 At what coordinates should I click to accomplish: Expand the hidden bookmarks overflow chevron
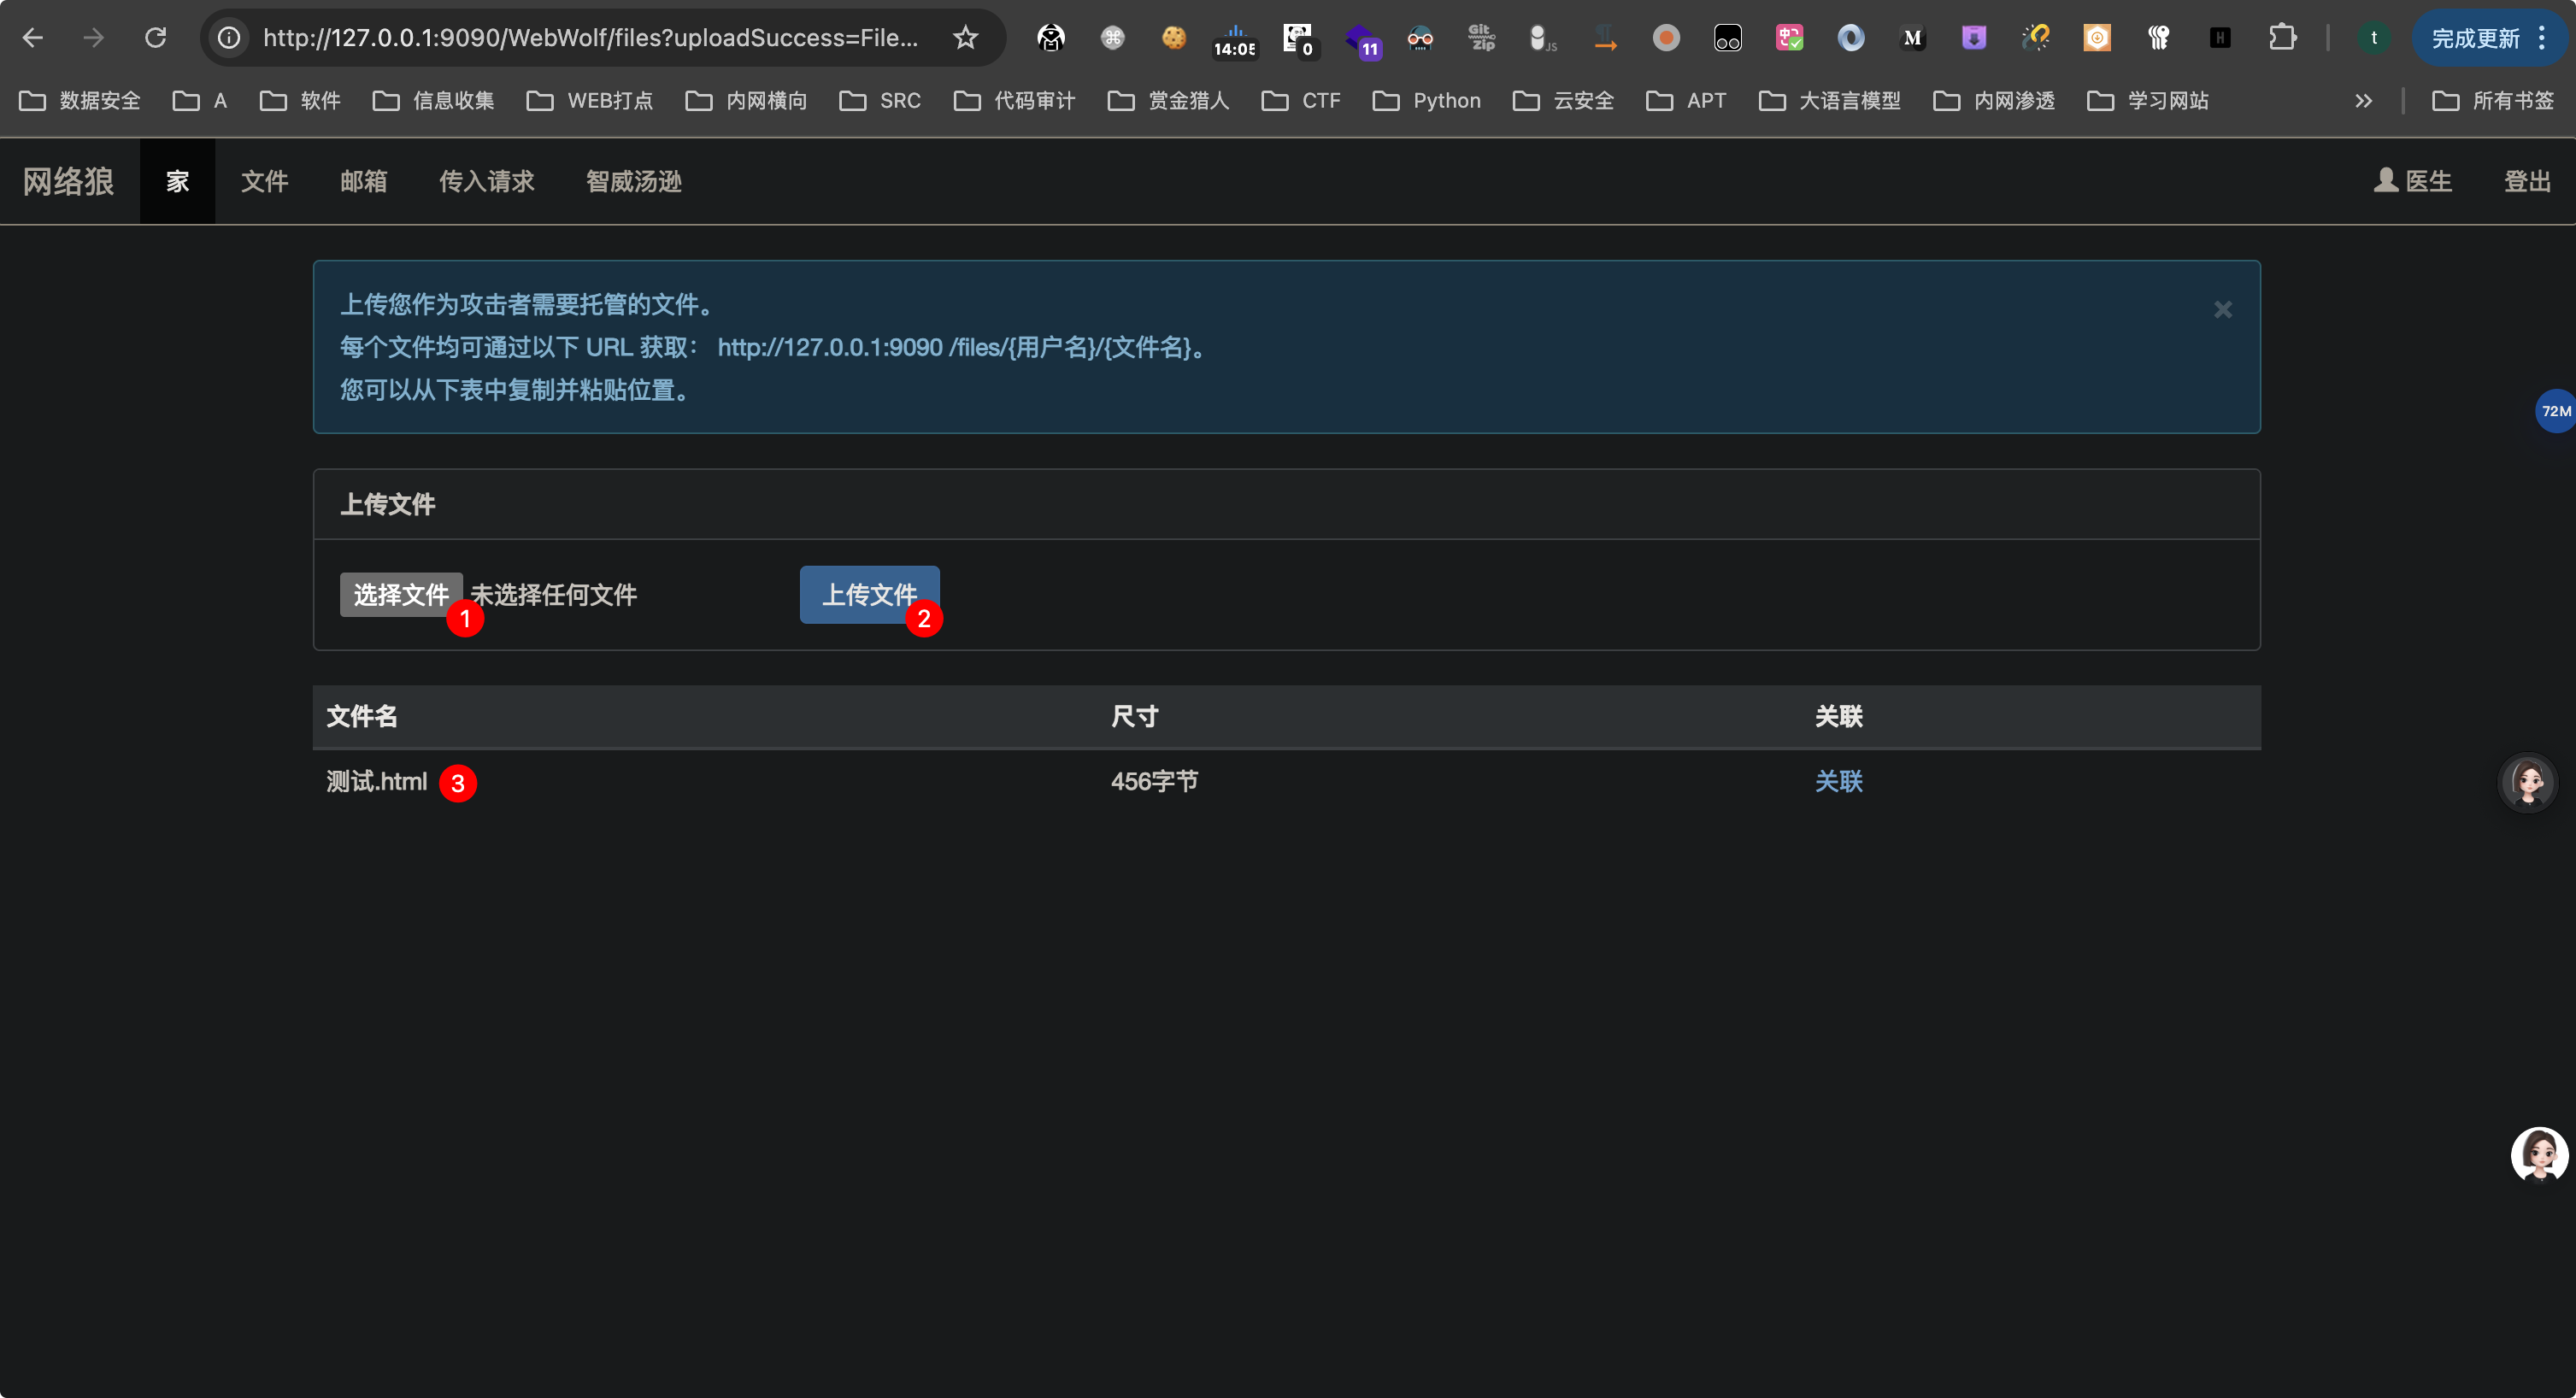pos(2364,101)
